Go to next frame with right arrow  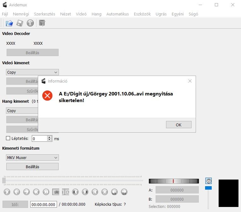26,192
